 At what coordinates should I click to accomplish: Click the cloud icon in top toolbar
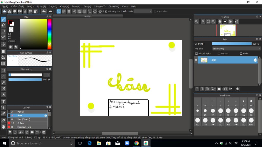click(x=4, y=11)
